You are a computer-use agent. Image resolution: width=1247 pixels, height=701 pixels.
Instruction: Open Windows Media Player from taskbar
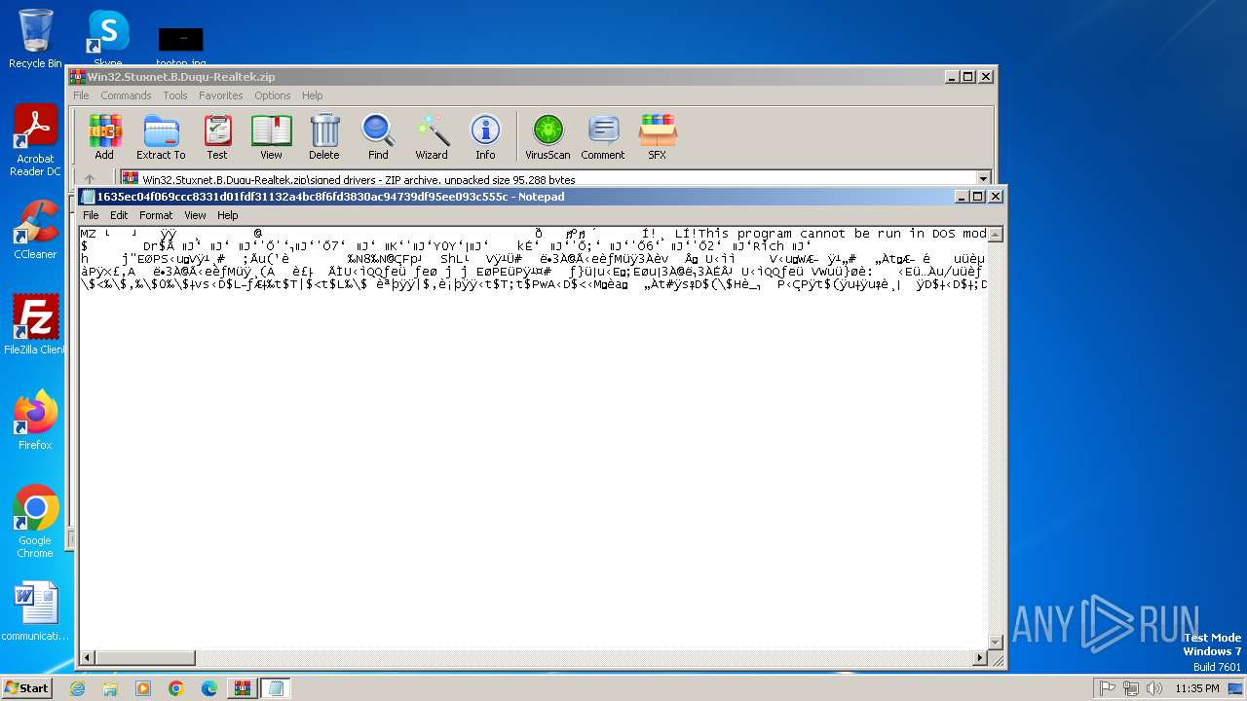point(143,688)
